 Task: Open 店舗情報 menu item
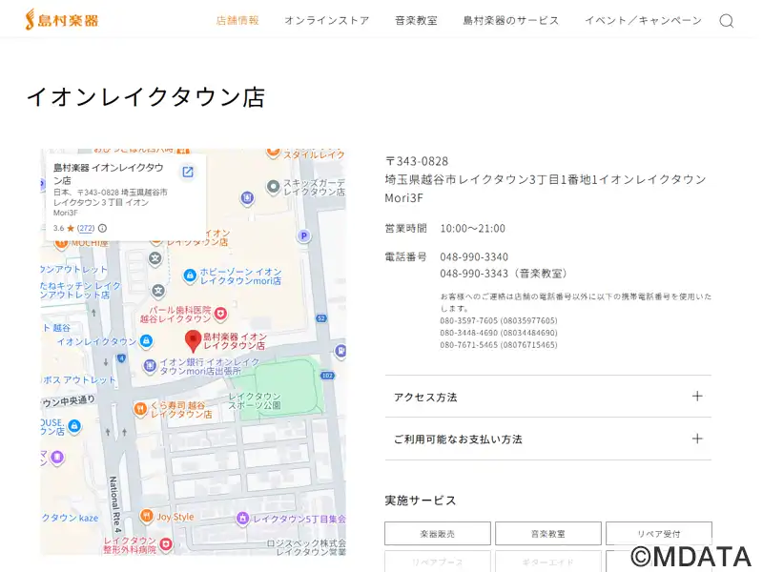[237, 20]
